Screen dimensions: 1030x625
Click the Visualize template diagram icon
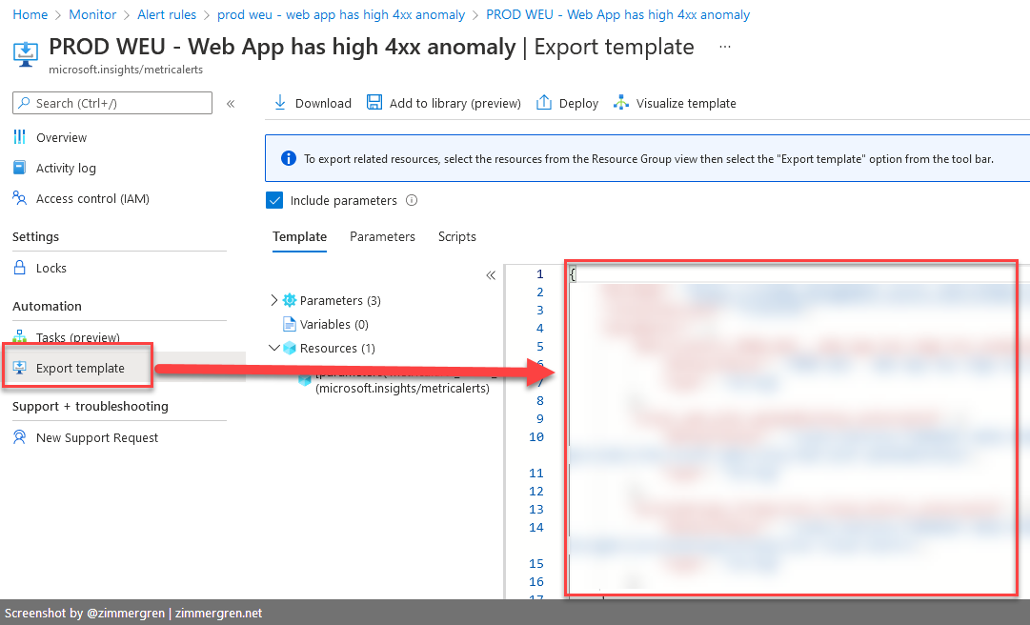(x=620, y=102)
